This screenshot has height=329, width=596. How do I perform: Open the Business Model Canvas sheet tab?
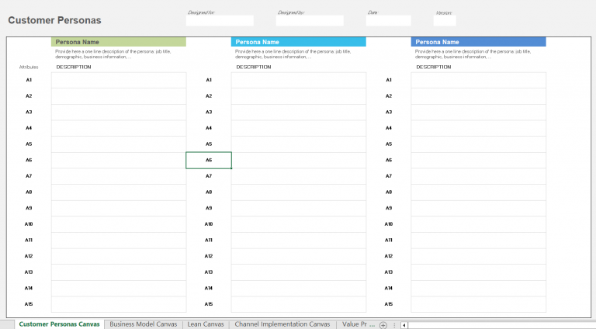pyautogui.click(x=144, y=324)
